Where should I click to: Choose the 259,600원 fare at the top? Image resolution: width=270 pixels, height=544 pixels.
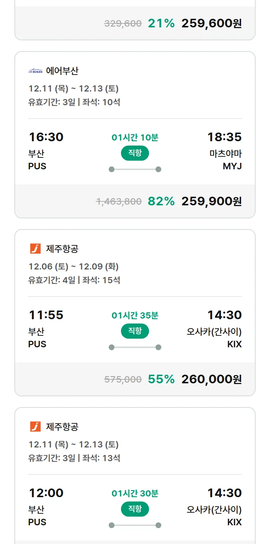(211, 23)
